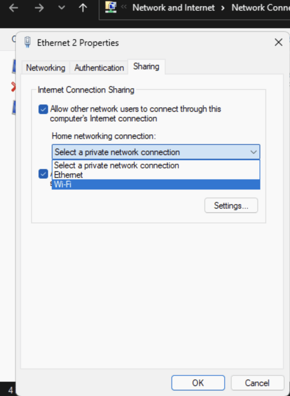Viewport: 290px width, 396px height.
Task: Close the Ethernet 2 Properties dialog
Action: pyautogui.click(x=278, y=42)
